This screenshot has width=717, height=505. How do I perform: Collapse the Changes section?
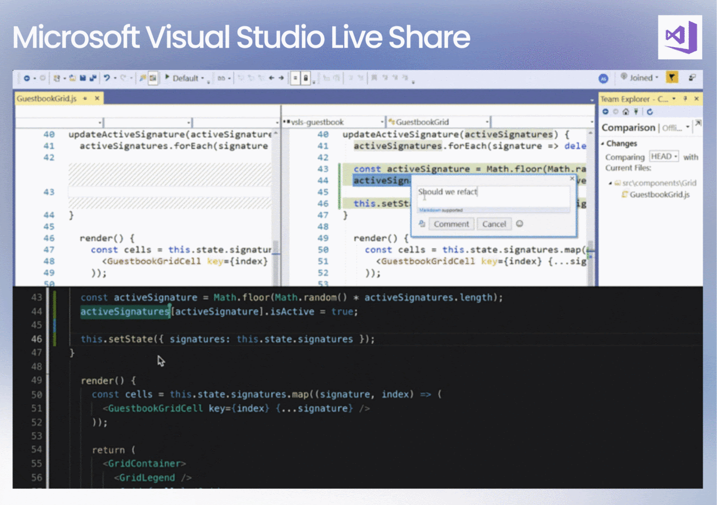pyautogui.click(x=603, y=144)
